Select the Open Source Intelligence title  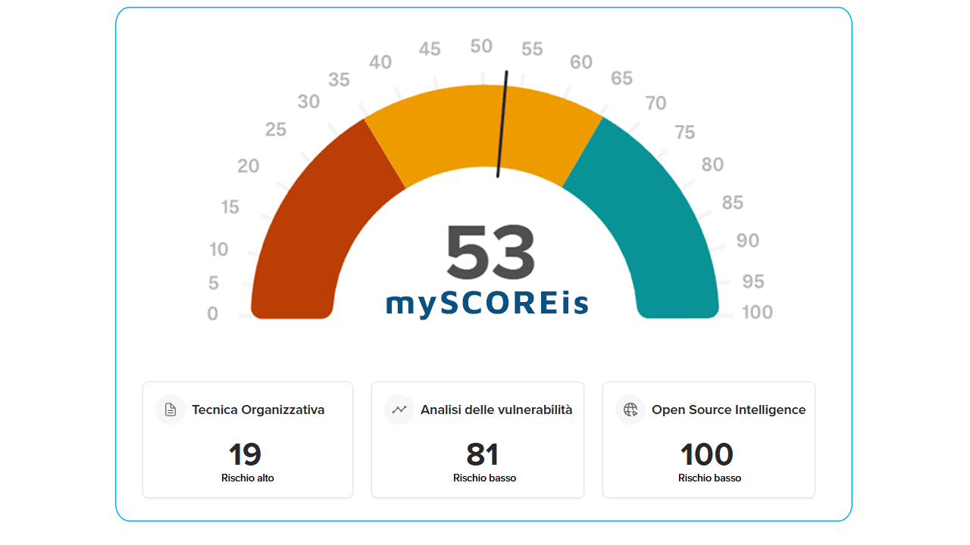point(728,410)
